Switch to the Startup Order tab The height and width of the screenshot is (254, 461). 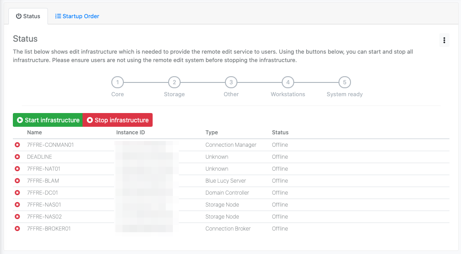tap(77, 16)
